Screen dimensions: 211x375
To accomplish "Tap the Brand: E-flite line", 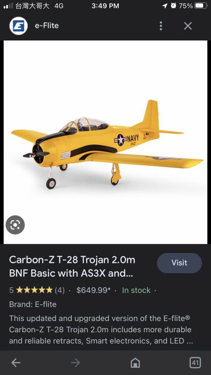I will point(33,304).
